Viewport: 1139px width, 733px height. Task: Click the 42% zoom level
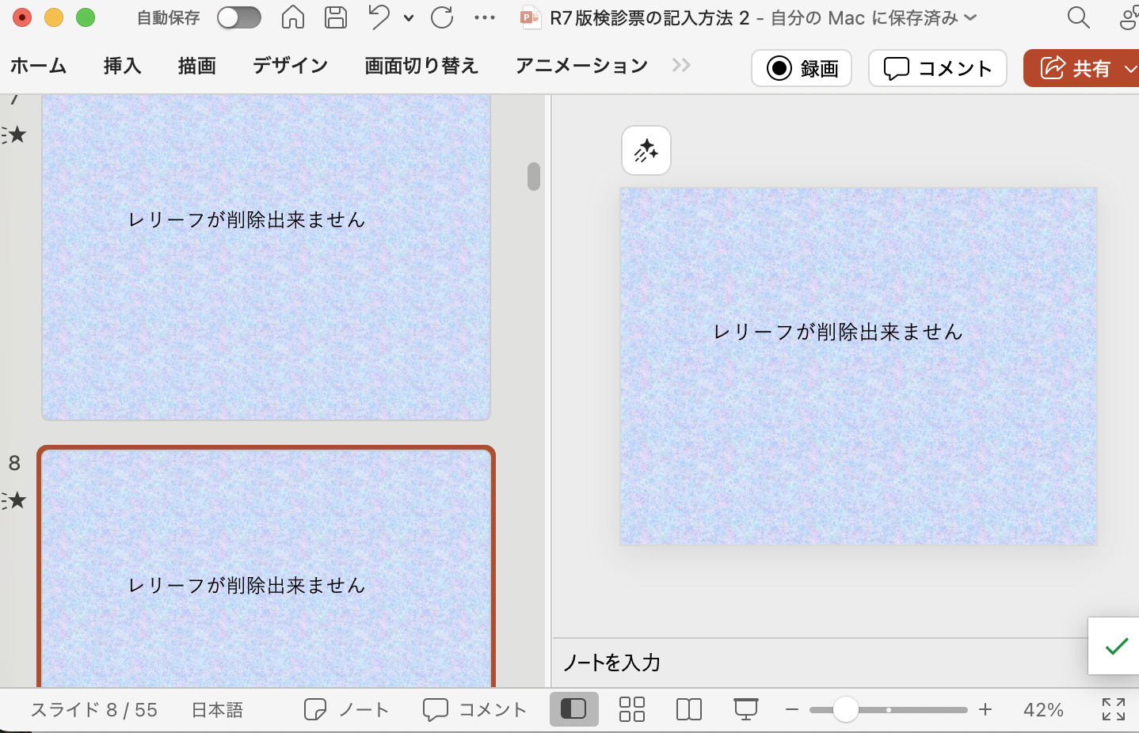(1043, 710)
